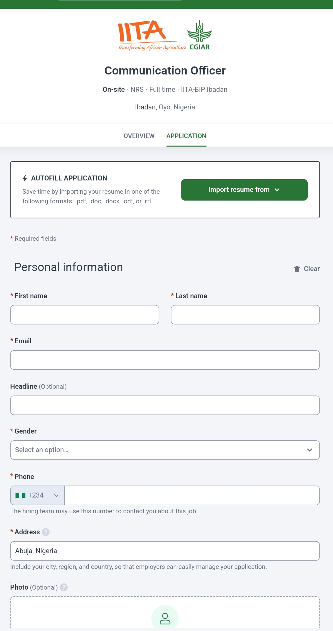Click the Photo help question icon
333x631 pixels.
(x=64, y=587)
